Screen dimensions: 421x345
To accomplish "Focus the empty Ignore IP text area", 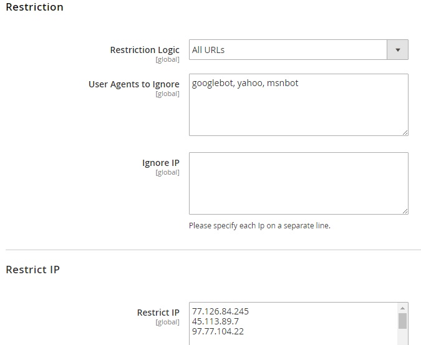I will click(x=298, y=183).
